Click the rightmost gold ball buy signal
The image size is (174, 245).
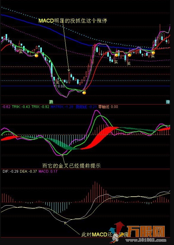coord(153,52)
